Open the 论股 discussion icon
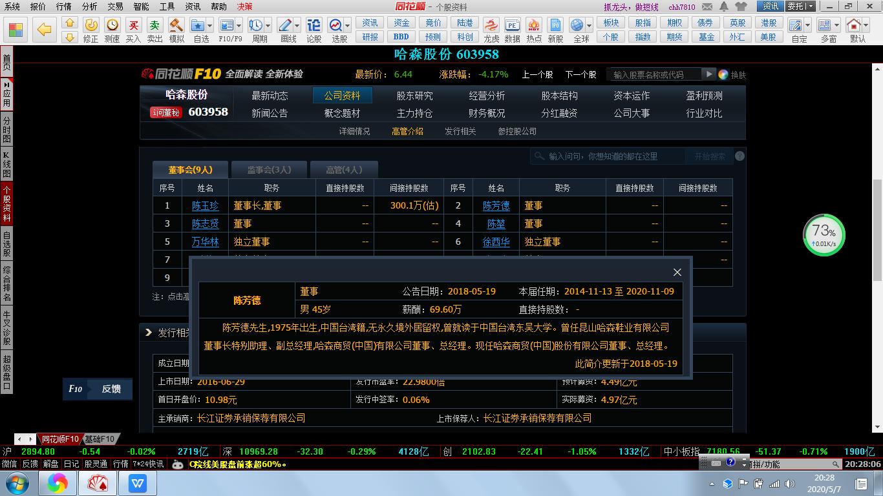 (x=314, y=30)
